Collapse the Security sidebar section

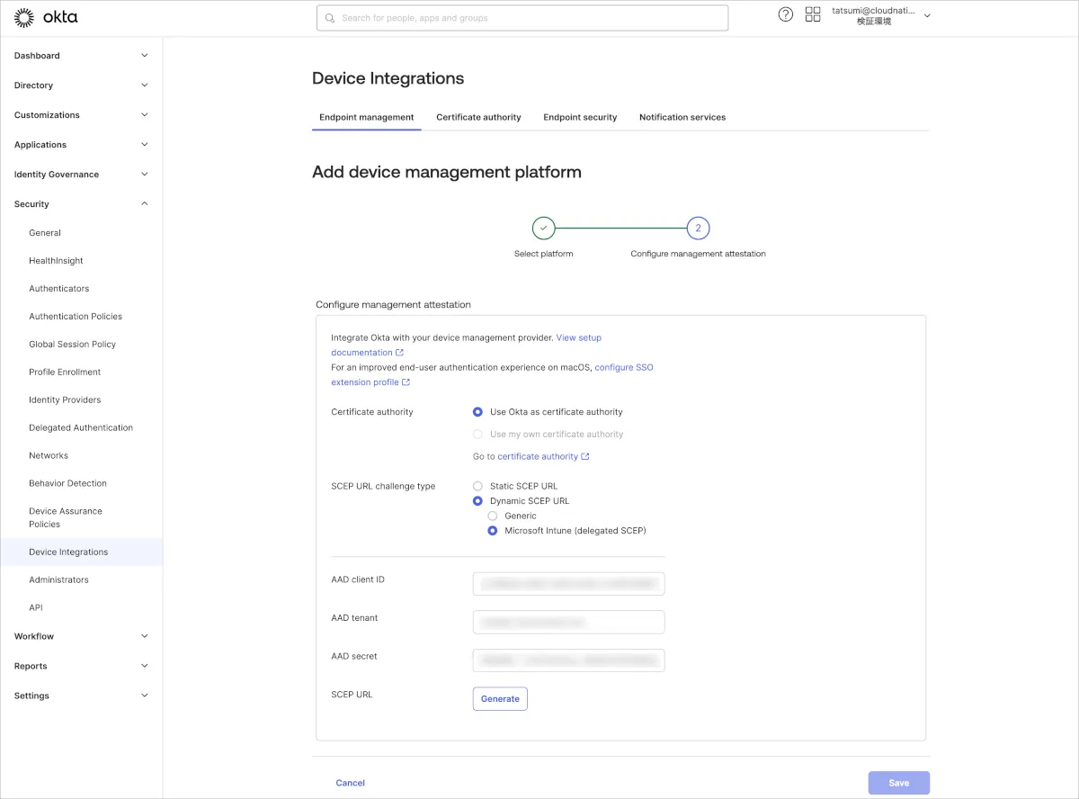[x=145, y=204]
